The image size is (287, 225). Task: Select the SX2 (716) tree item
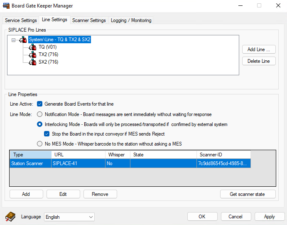48,62
